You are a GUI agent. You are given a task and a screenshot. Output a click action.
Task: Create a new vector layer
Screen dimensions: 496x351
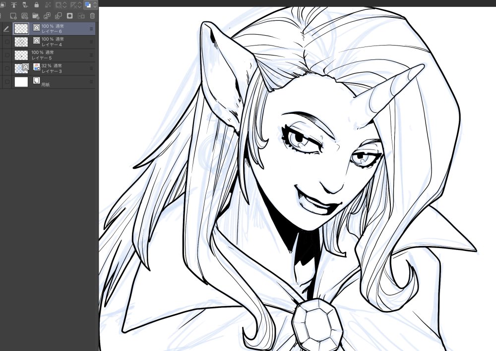[x=24, y=16]
